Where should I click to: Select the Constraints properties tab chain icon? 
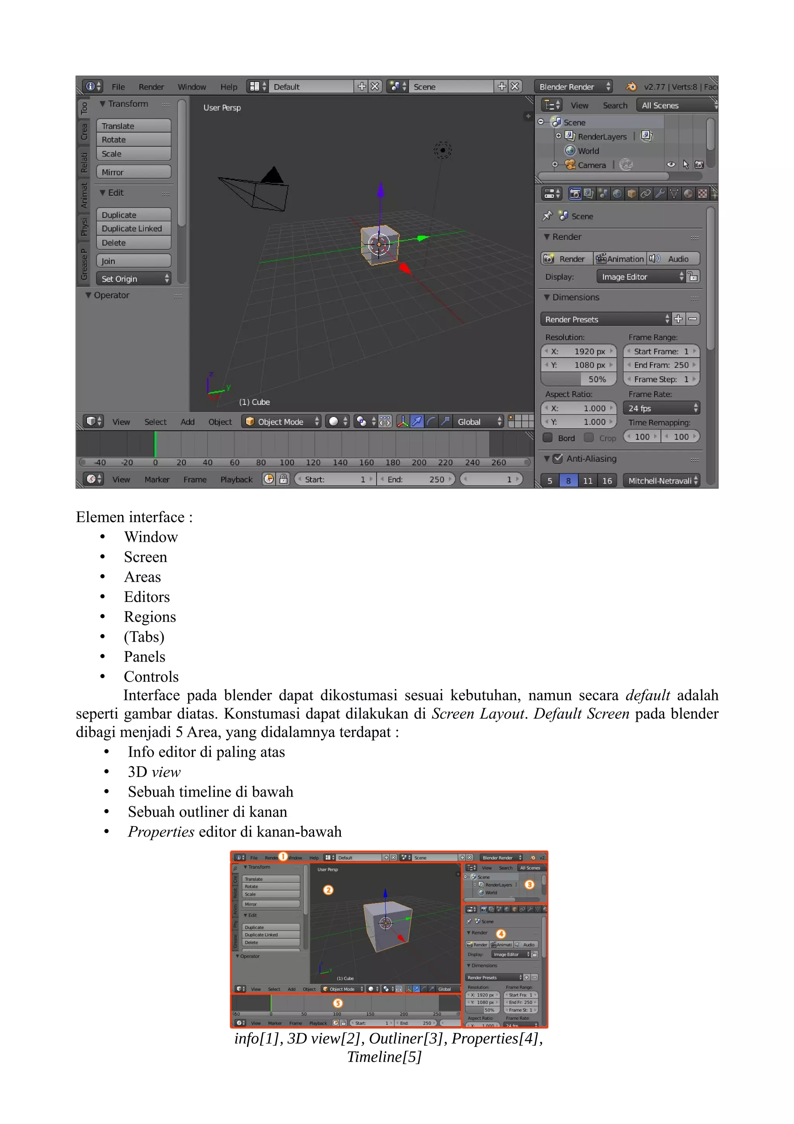[646, 194]
